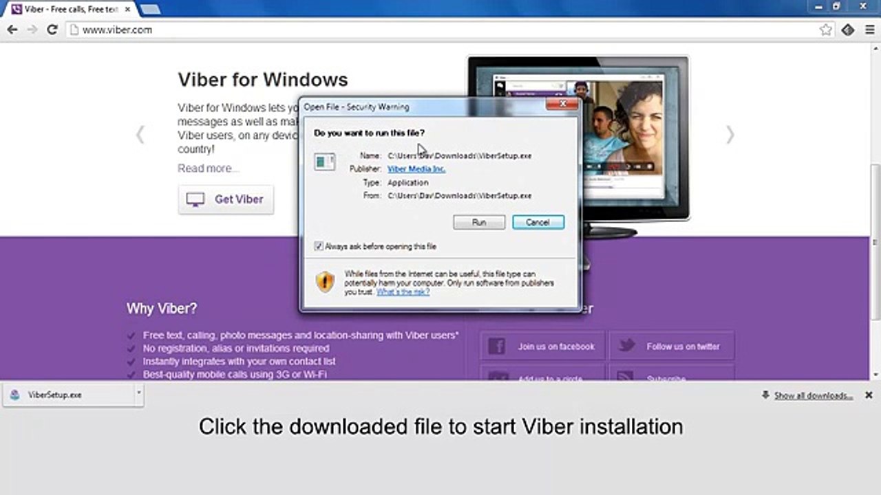Click the Viber for Windows heading
The image size is (881, 495).
click(x=263, y=80)
